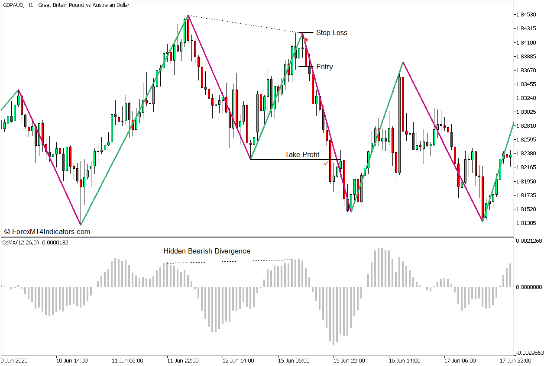Click the dashed Hidden Bearish Divergence trendline
544x366 pixels.
click(230, 262)
